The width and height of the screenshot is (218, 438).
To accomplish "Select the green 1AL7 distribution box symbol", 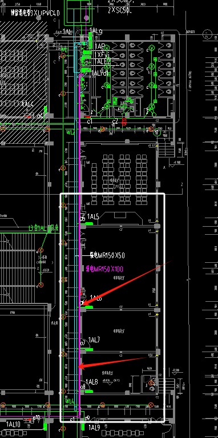I will tap(89, 349).
